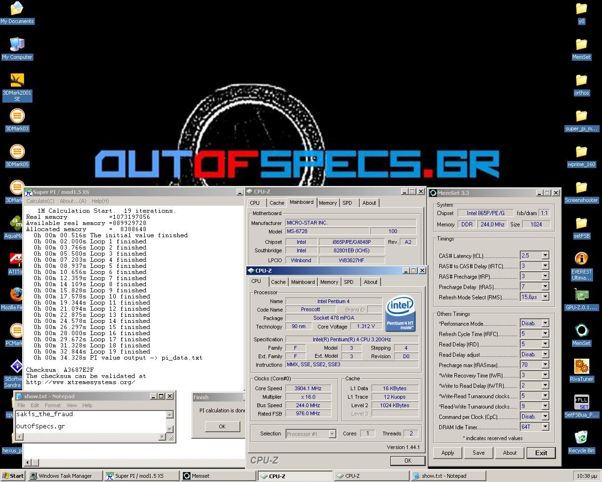Open the Write Recovery Time (tWR) dropdown
This screenshot has height=482, width=602.
[545, 375]
